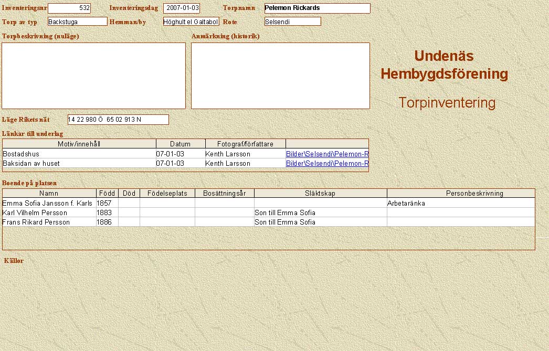Image resolution: width=549 pixels, height=351 pixels.
Task: Click the birth year 1883 cell
Action: (107, 212)
